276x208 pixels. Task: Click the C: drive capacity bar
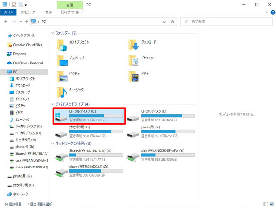(x=96, y=116)
